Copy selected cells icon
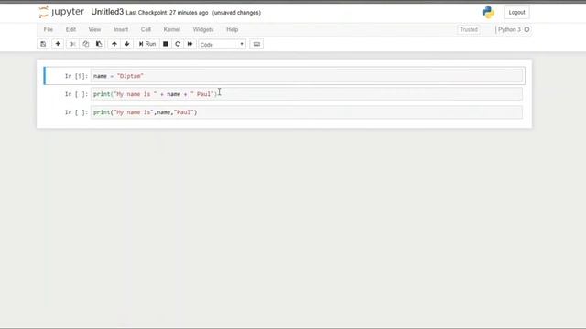This screenshot has width=586, height=329. (85, 44)
